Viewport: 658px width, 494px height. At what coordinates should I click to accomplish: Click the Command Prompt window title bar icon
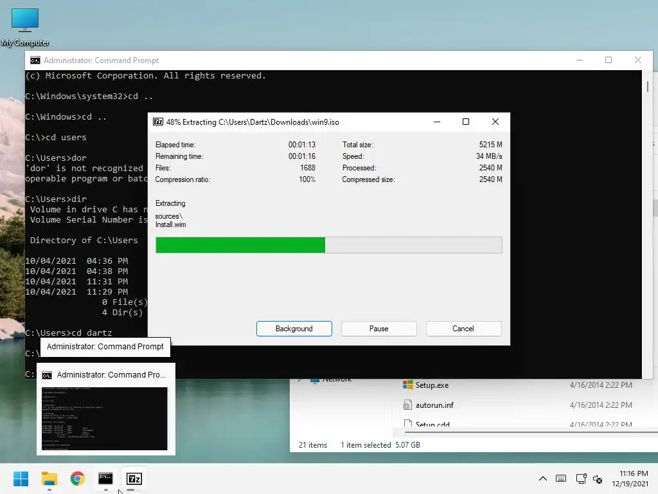tap(35, 60)
